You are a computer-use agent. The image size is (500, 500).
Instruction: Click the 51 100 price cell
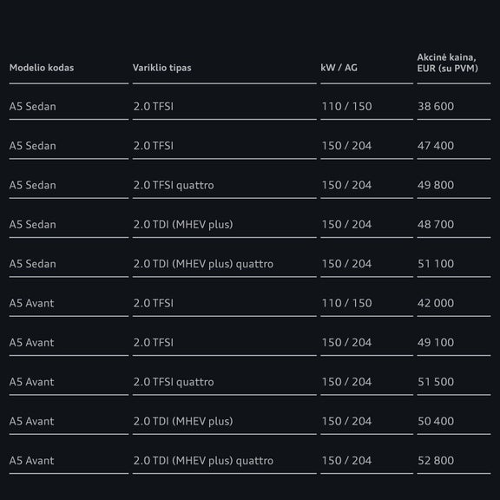click(x=436, y=264)
